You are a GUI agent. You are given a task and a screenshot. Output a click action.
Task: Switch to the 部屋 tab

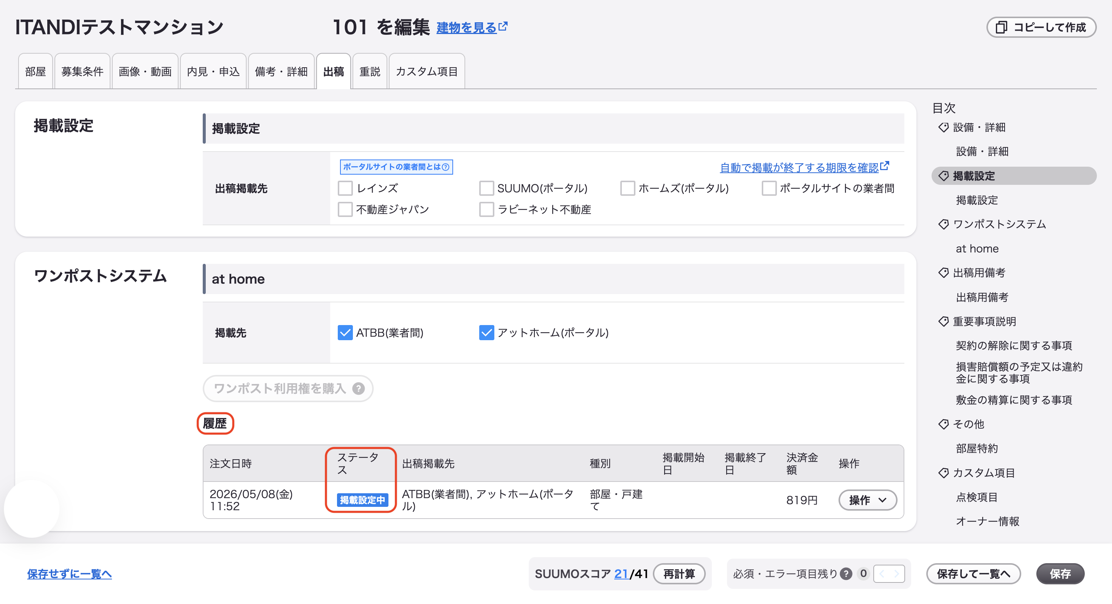tap(36, 71)
